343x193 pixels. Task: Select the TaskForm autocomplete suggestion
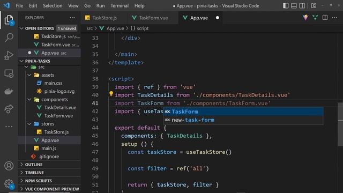(243, 112)
